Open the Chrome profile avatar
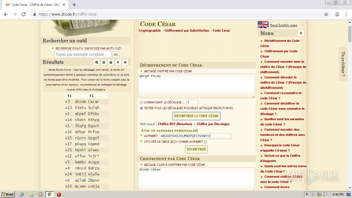The image size is (352, 198). (337, 14)
